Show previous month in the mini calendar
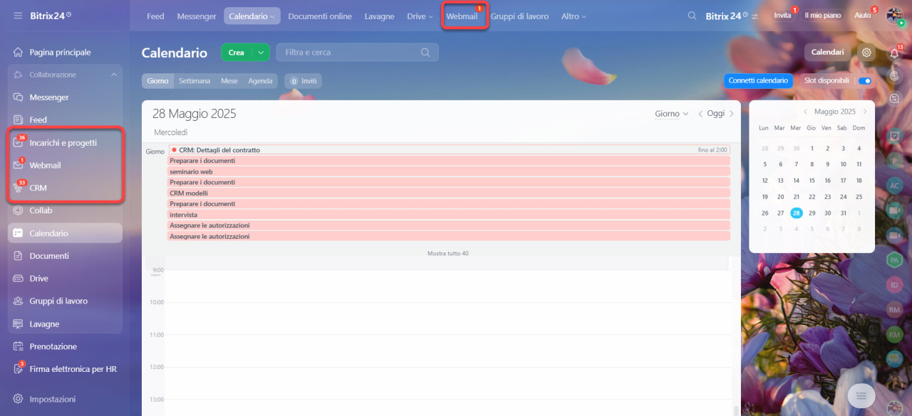This screenshot has width=912, height=416. pyautogui.click(x=805, y=112)
